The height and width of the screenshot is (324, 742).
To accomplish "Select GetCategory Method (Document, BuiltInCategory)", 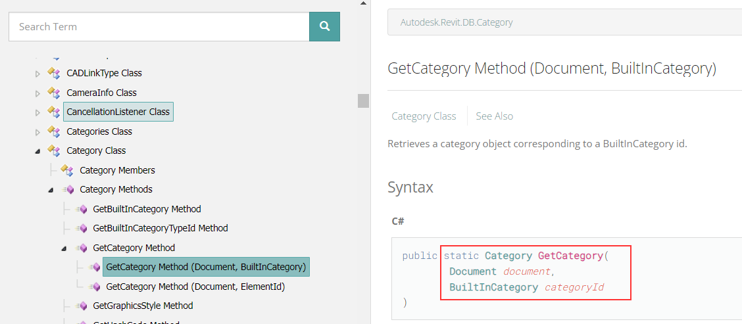I will point(207,267).
